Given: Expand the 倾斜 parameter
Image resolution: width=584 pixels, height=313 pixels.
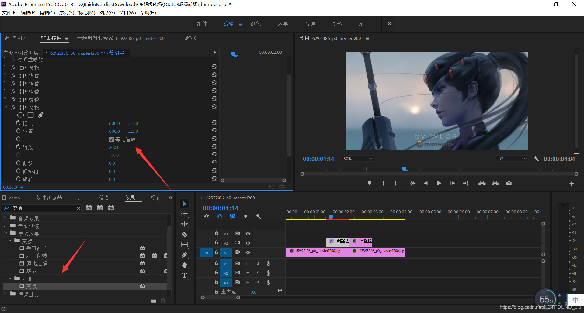Looking at the screenshot, I should pyautogui.click(x=10, y=163).
